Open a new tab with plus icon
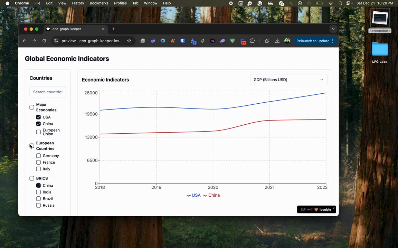This screenshot has height=248, width=398. point(113,29)
